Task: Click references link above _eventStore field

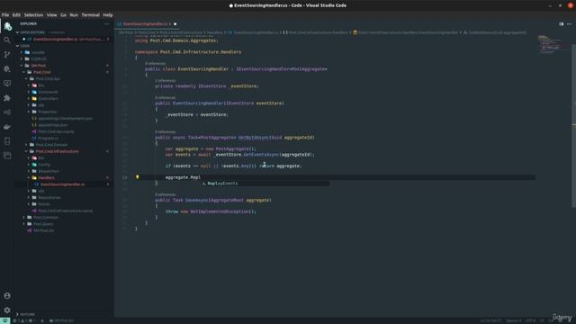Action: click(x=166, y=81)
